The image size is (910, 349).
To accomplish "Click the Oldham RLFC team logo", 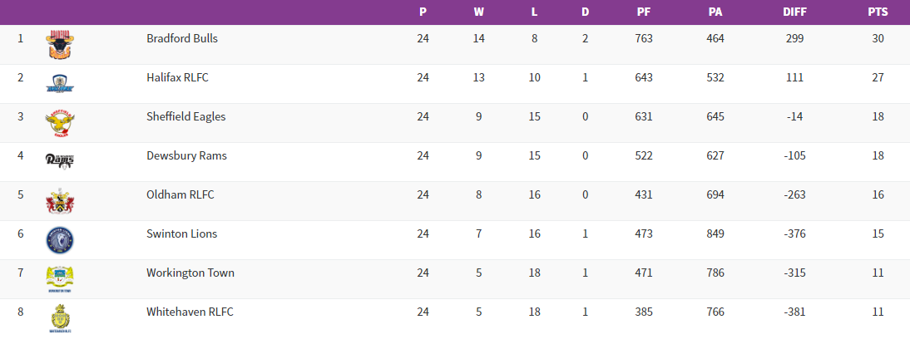I will coord(60,201).
